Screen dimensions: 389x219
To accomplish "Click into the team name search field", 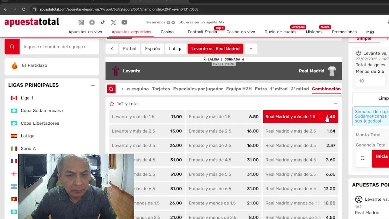I will (59, 47).
